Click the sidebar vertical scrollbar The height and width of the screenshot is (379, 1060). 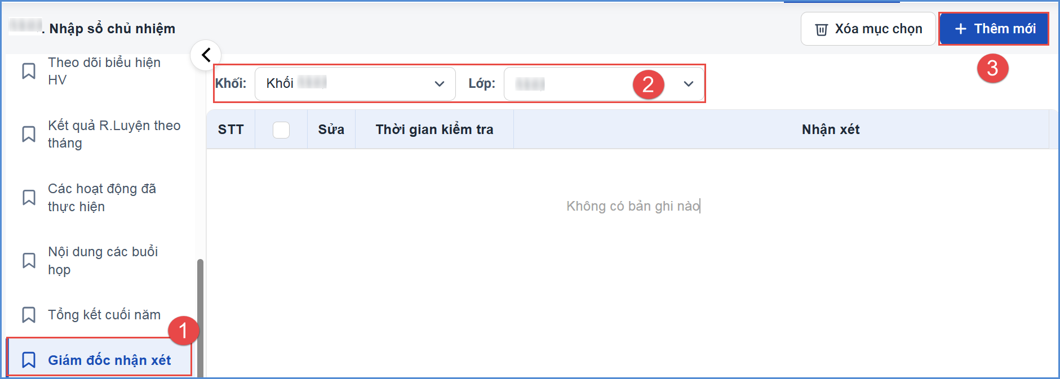click(x=200, y=318)
